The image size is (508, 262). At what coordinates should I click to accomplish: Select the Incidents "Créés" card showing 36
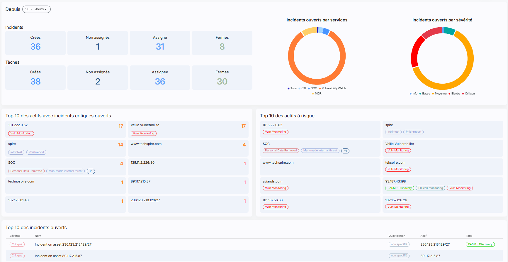click(35, 43)
